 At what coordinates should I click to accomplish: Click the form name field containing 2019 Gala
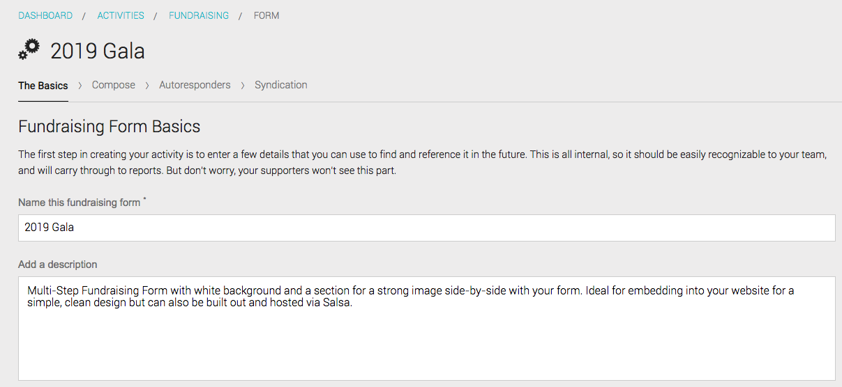427,228
